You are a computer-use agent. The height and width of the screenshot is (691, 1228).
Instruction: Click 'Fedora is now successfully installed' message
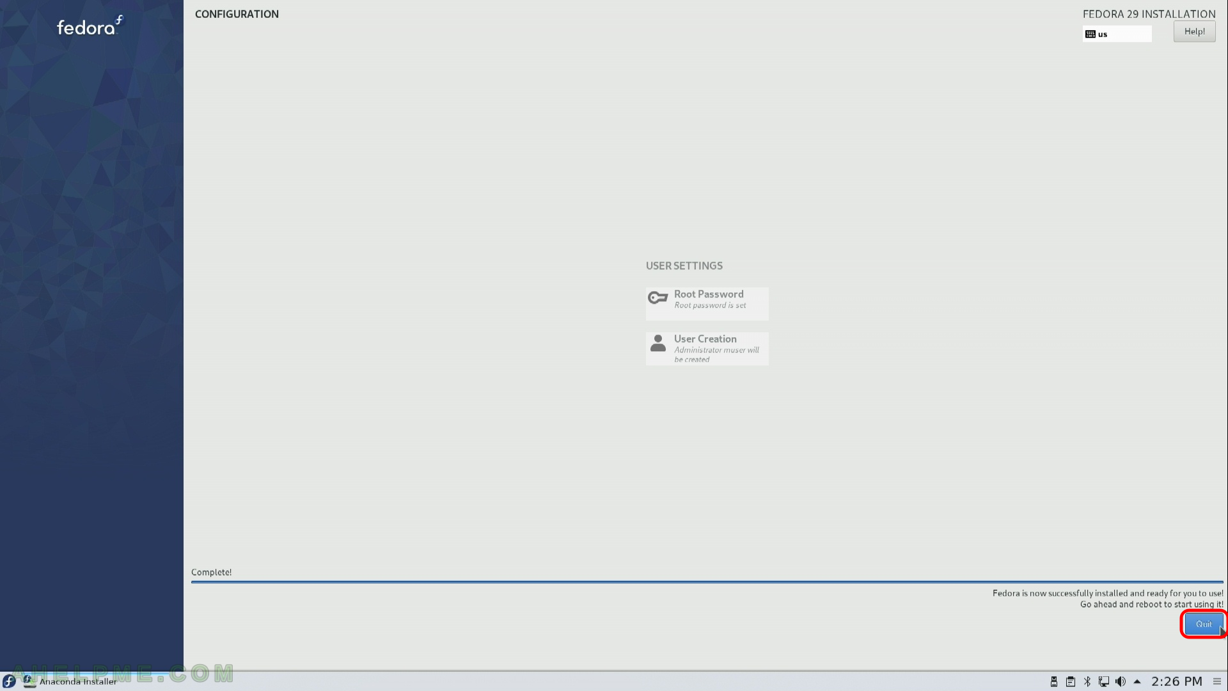click(1108, 593)
